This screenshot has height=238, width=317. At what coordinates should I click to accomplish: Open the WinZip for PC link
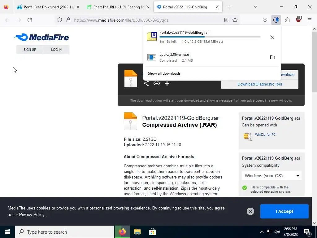coord(265,134)
